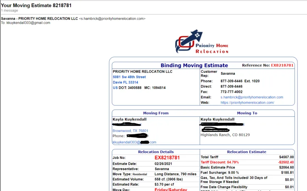Click the '1 message' label
Image resolution: width=307 pixels, height=191 pixels.
coord(10,11)
